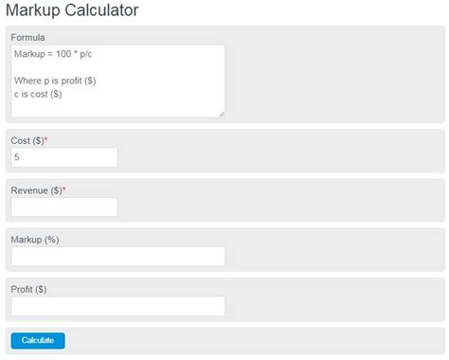Click into the empty Revenue ($) field
Screen dimensions: 449x360
[x=64, y=207]
